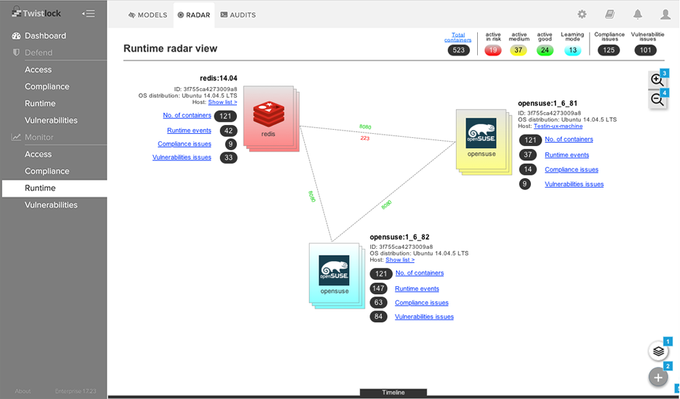Click Runtime events link for redis
Image resolution: width=680 pixels, height=399 pixels.
189,131
